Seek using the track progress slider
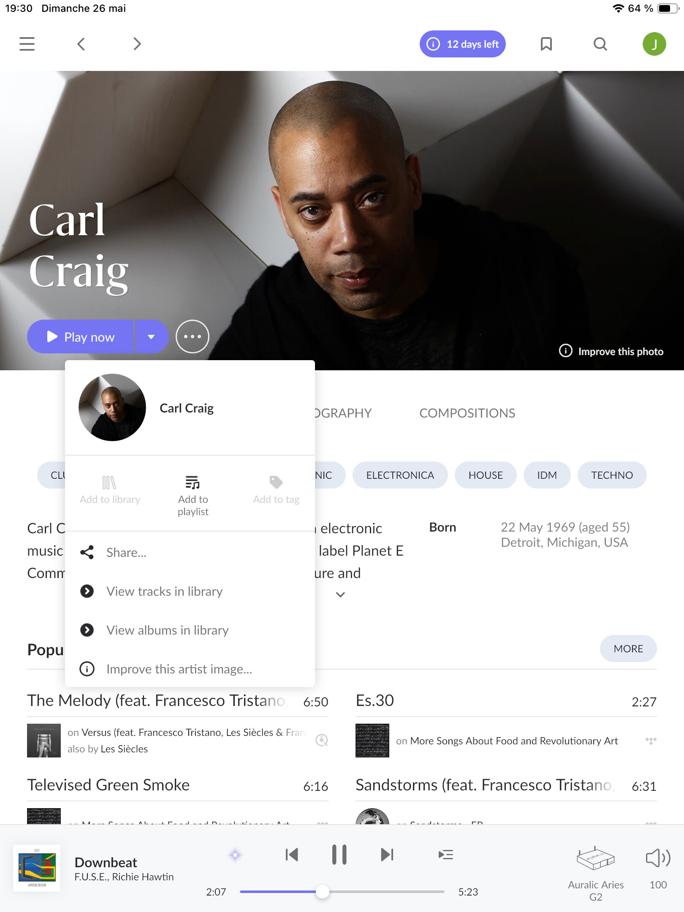This screenshot has height=912, width=684. point(342,892)
